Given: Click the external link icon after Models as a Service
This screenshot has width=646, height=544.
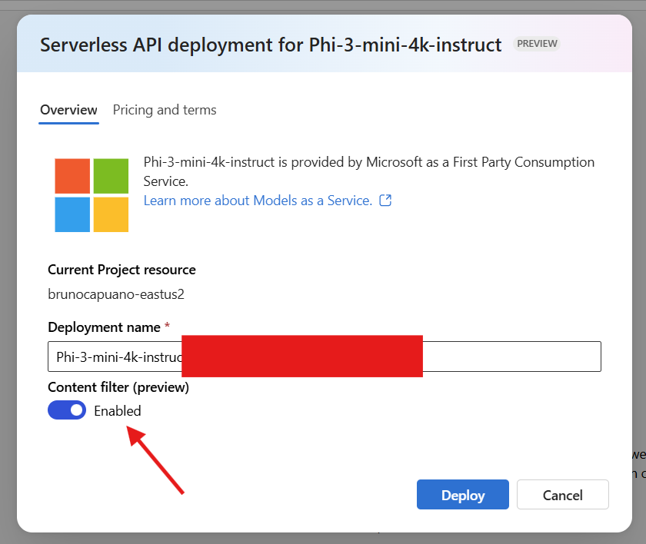Looking at the screenshot, I should point(386,201).
